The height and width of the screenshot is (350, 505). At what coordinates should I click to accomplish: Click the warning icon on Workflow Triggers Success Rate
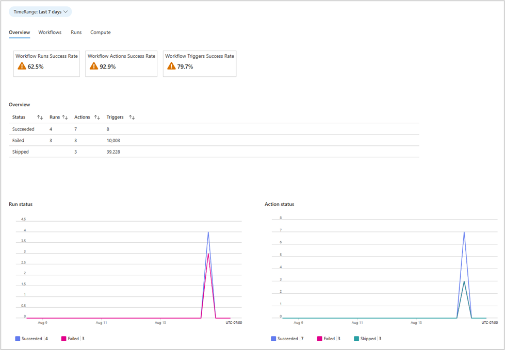171,66
